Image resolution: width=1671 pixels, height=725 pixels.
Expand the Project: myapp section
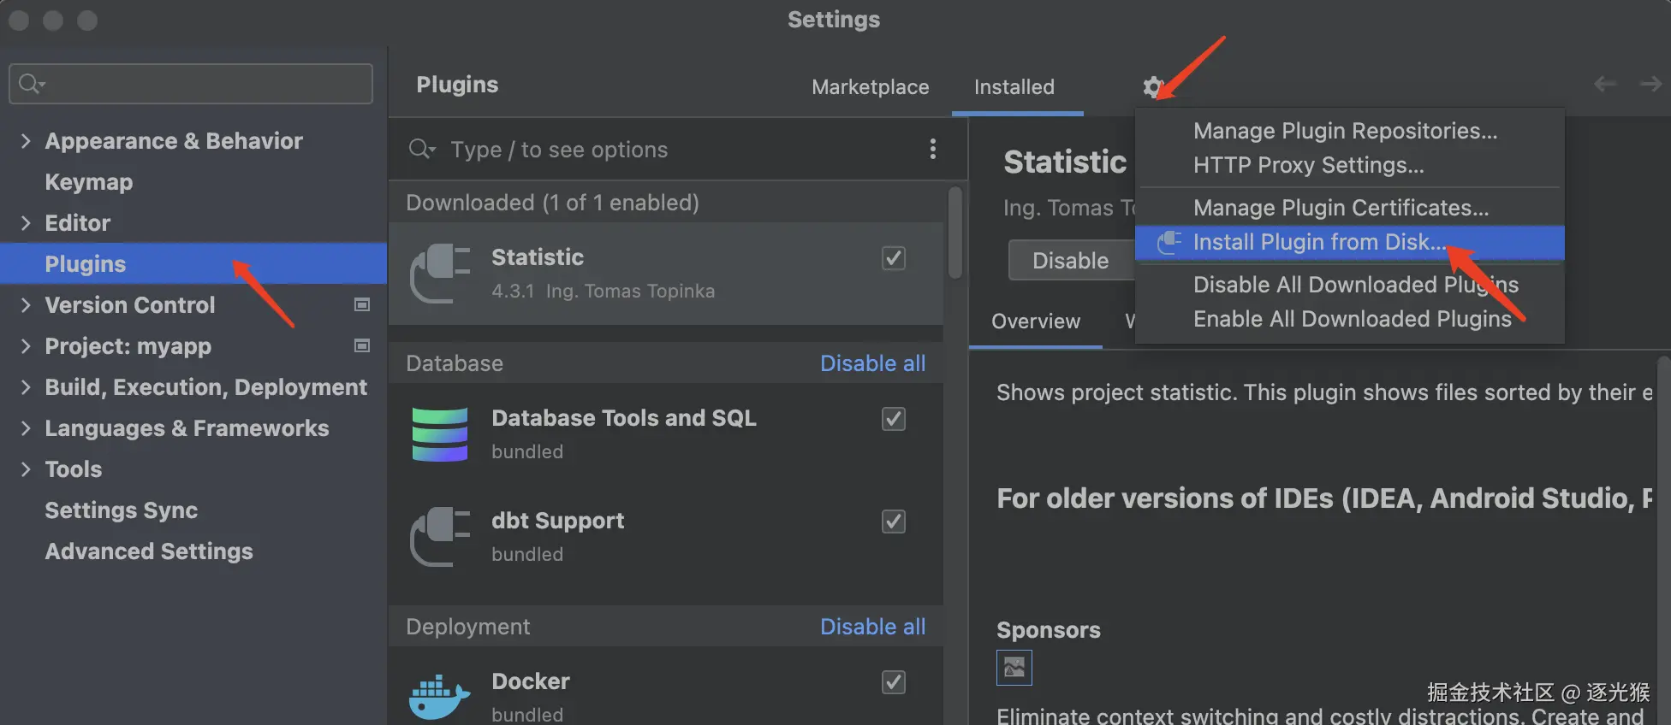point(26,346)
